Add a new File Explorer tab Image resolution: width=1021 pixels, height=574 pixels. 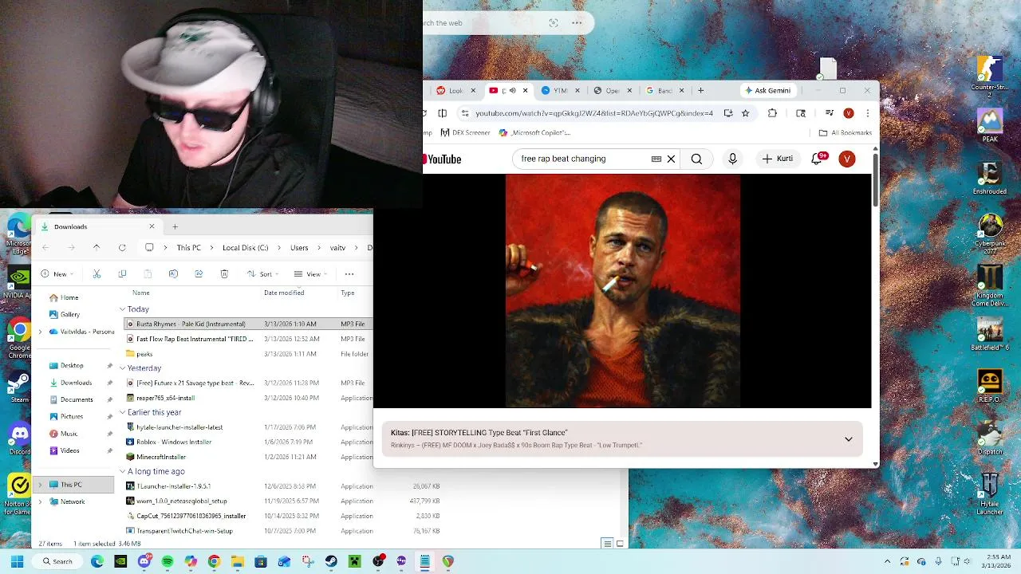[175, 226]
